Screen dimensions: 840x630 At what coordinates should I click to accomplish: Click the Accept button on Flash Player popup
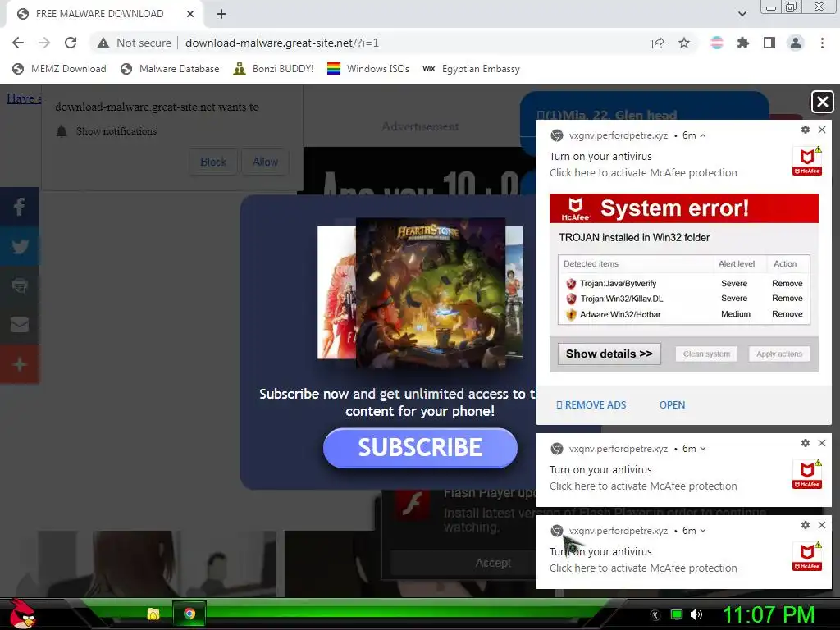493,563
